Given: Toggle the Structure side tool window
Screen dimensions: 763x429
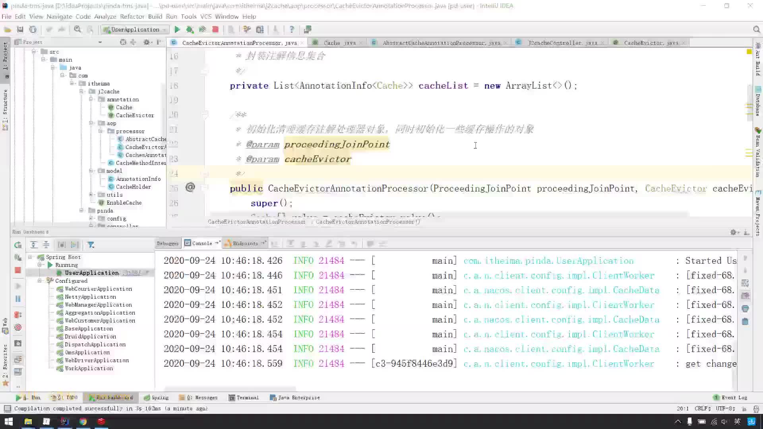Looking at the screenshot, I should [x=5, y=110].
